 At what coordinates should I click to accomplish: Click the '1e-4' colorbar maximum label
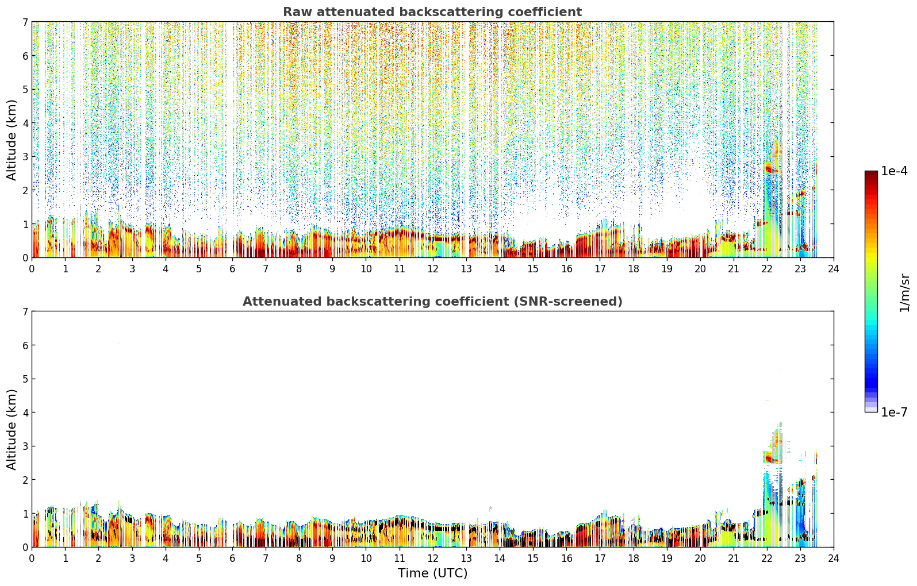pos(894,171)
